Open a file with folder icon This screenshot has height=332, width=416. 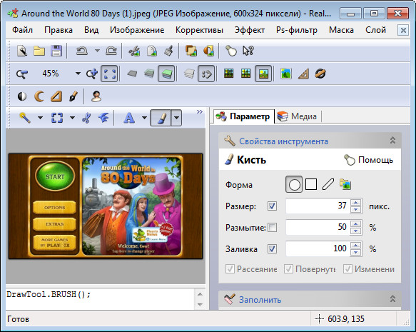[39, 51]
